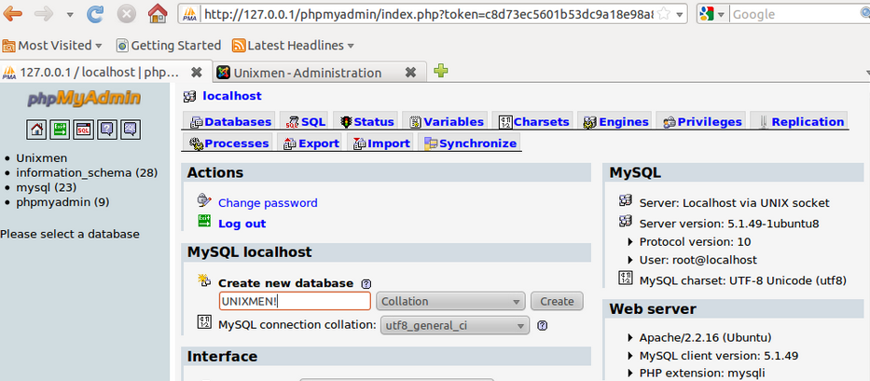Switch to Unixmen - Administration tab
870x381 pixels.
click(x=307, y=73)
